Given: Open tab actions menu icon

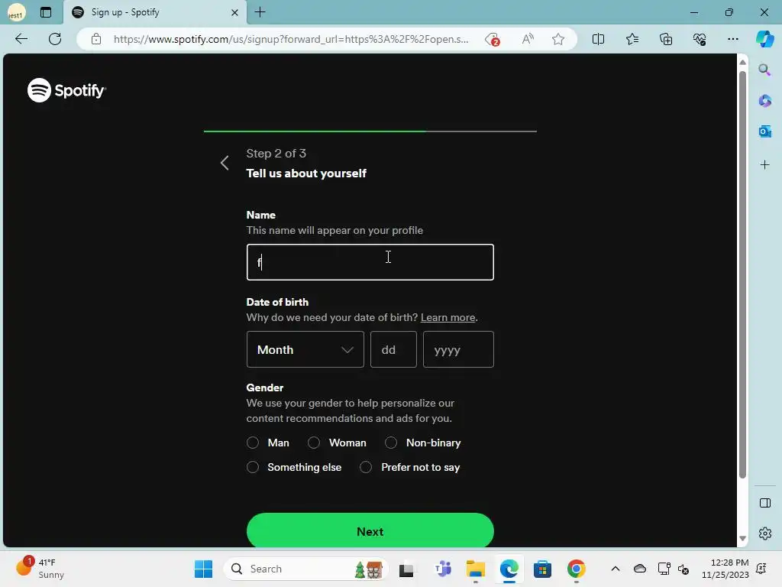Looking at the screenshot, I should click(x=46, y=12).
